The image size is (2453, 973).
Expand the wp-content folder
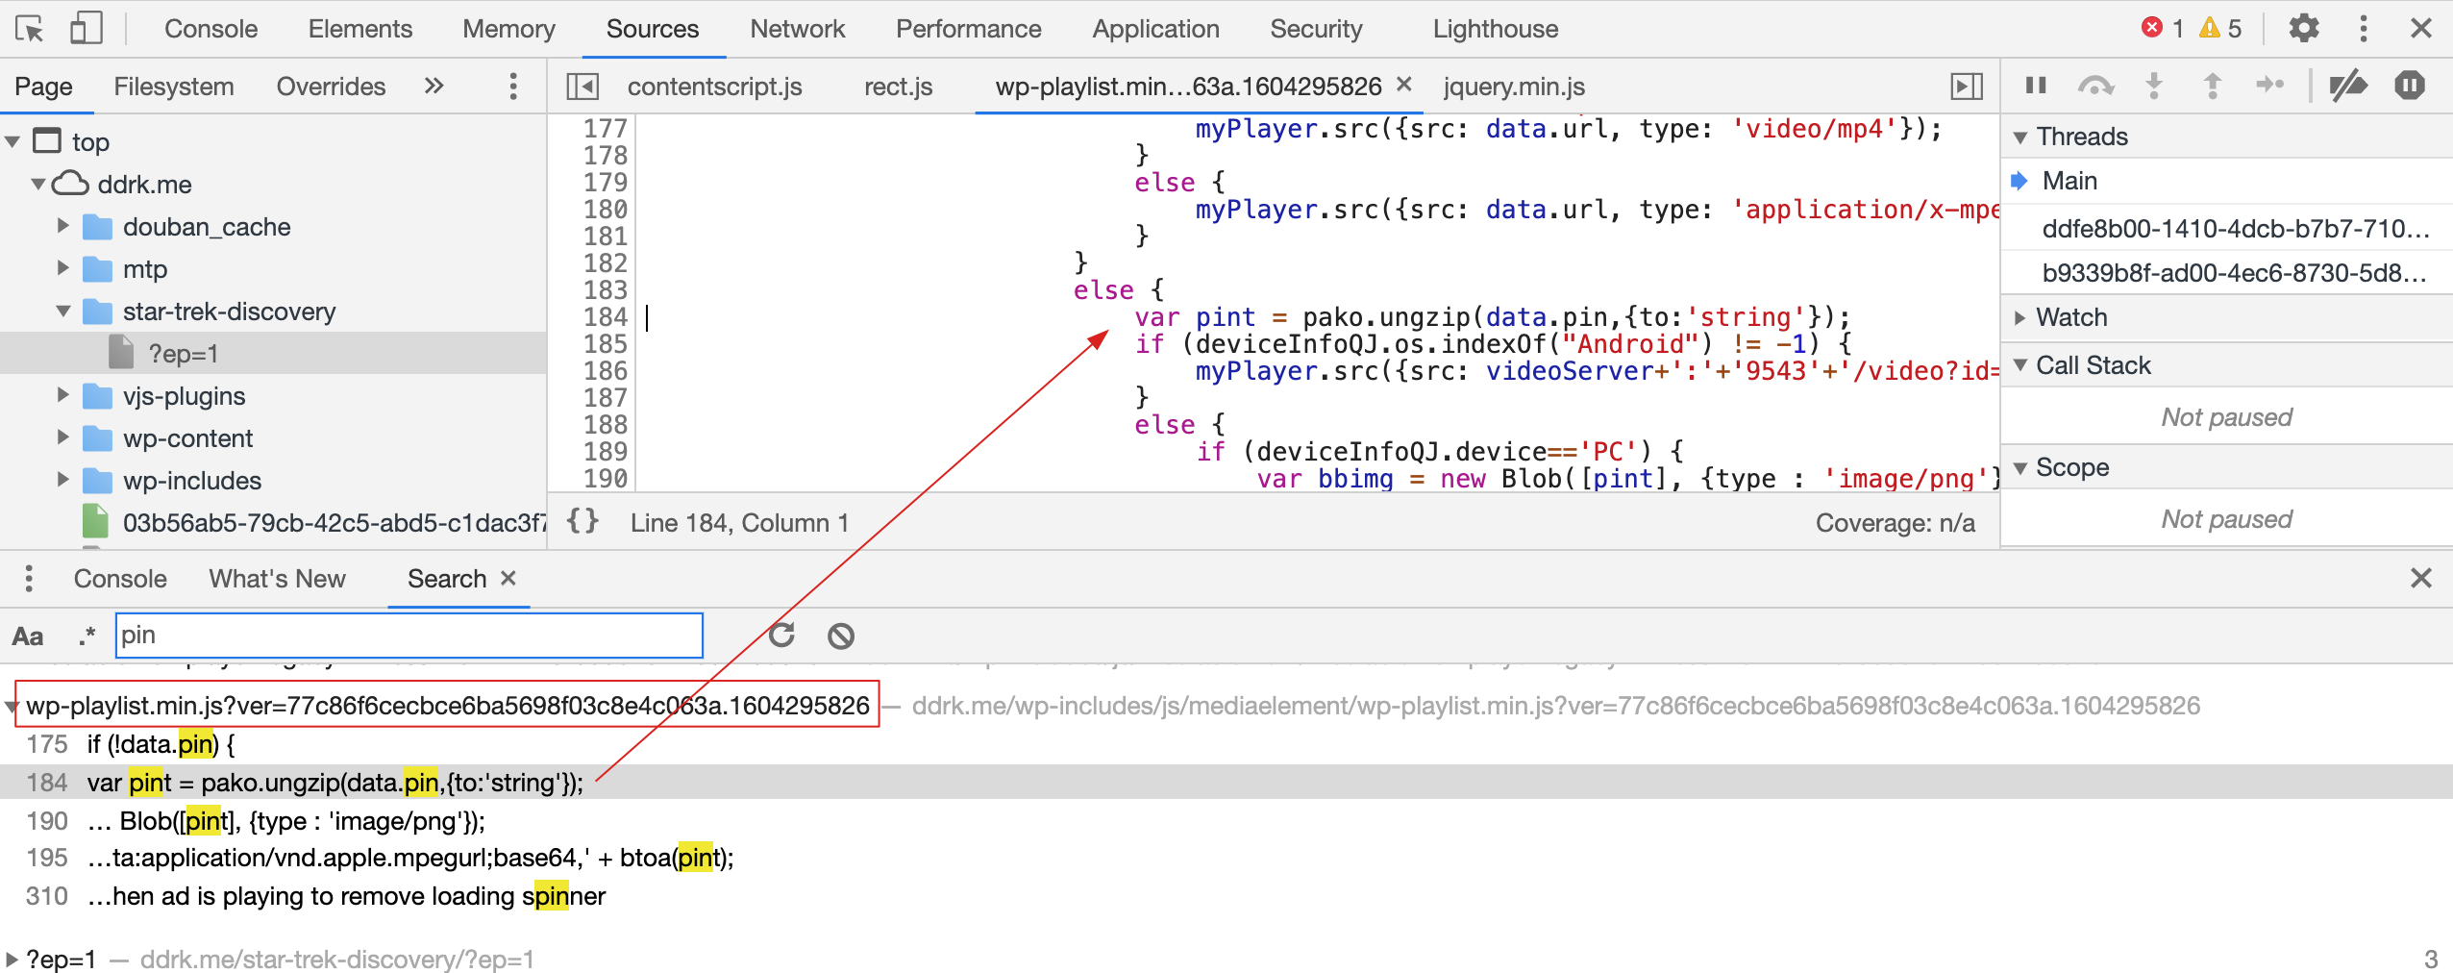63,438
